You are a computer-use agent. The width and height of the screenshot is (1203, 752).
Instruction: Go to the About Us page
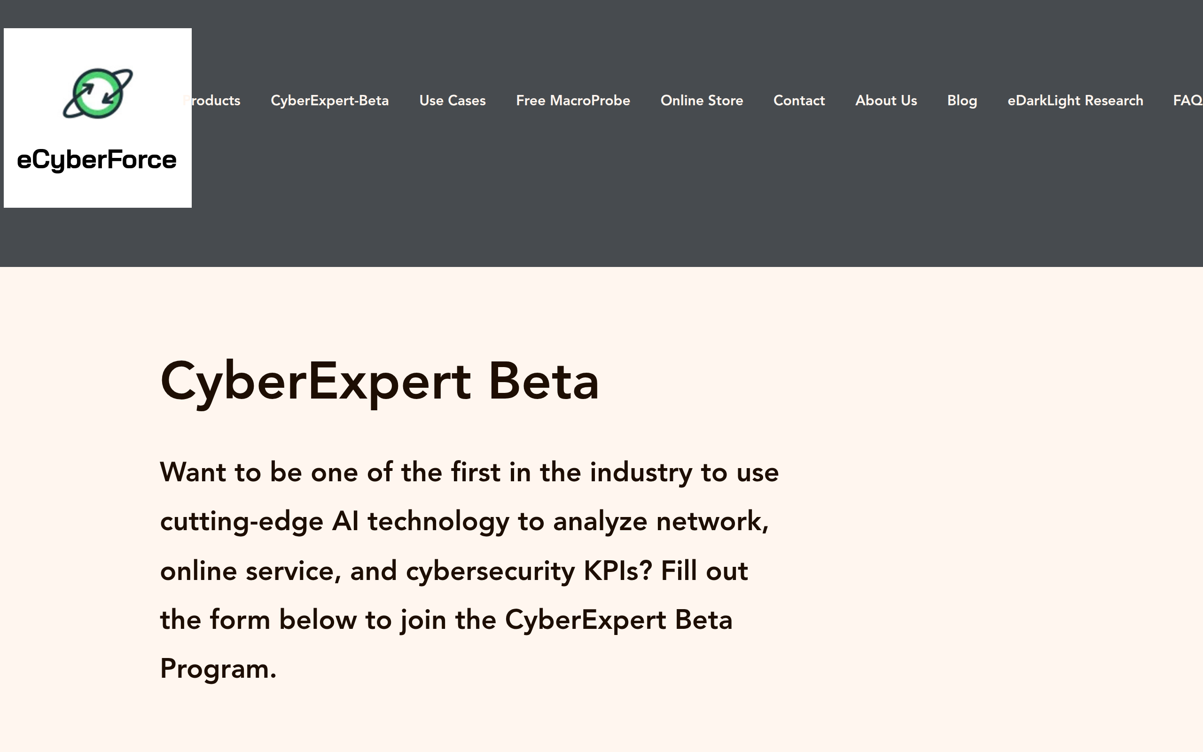pos(886,101)
